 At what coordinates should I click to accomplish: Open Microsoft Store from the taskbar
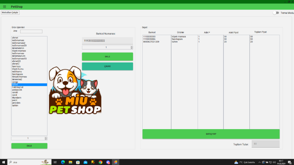[78, 162]
